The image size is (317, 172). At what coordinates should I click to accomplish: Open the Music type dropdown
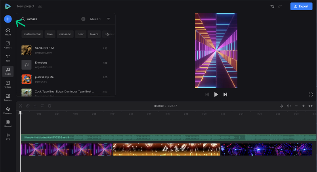(x=95, y=19)
